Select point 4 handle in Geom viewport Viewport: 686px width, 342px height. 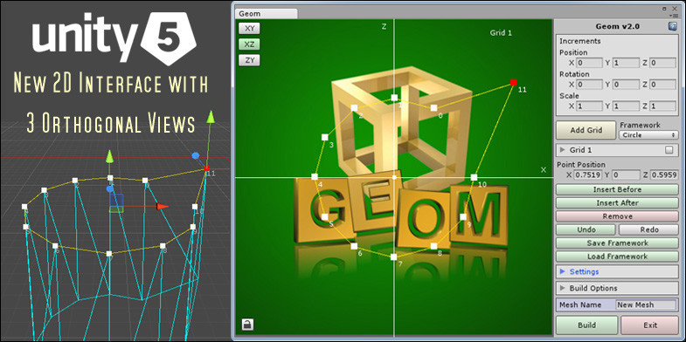tap(314, 177)
